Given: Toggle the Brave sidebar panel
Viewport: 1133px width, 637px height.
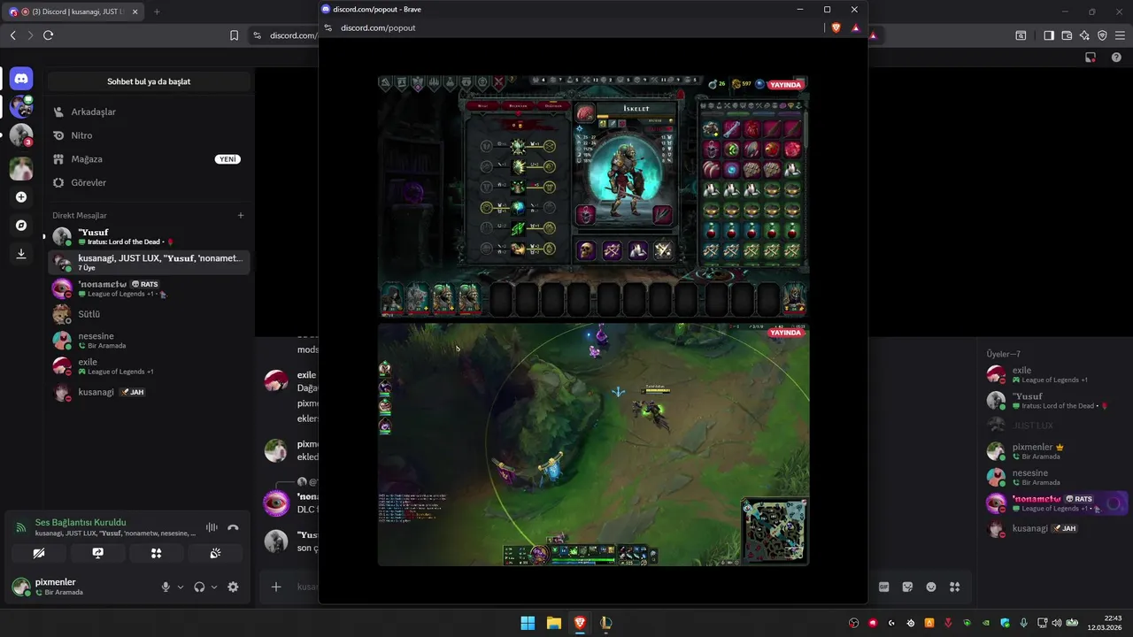Looking at the screenshot, I should 1049,35.
